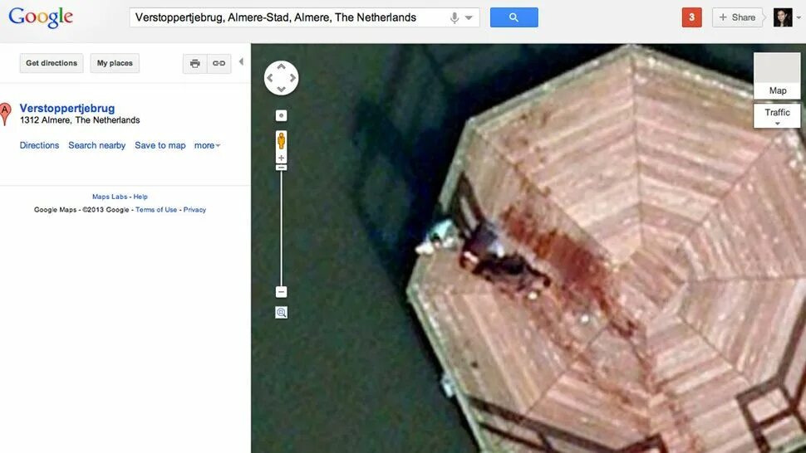Click the pan control compass circle
This screenshot has height=453, width=806.
pos(281,78)
